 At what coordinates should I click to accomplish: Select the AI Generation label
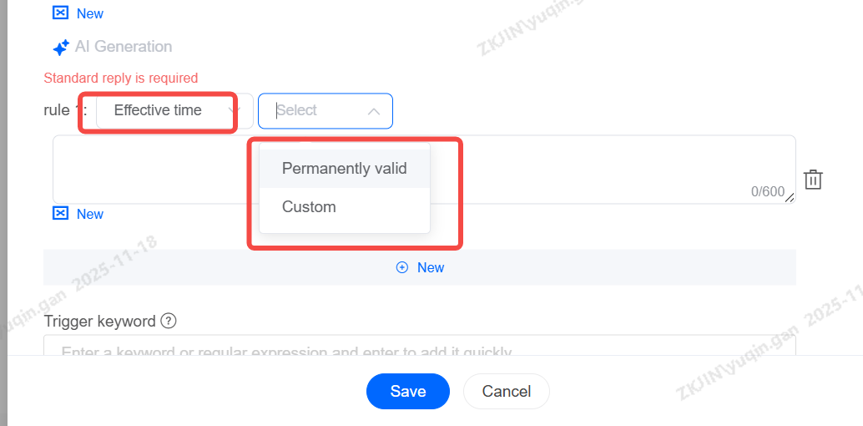pos(124,47)
